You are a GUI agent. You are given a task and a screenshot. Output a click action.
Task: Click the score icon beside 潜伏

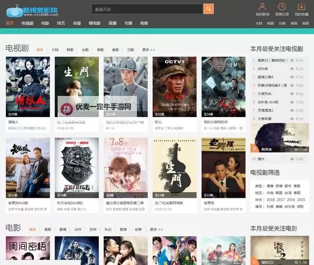click(x=292, y=159)
